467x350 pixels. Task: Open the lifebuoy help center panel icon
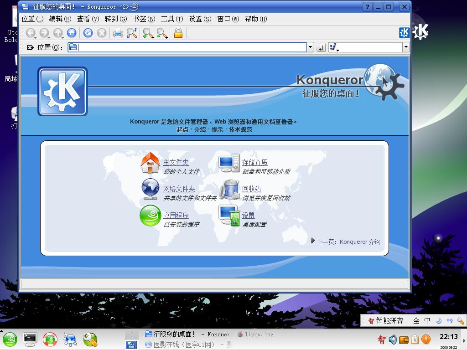tap(50, 340)
